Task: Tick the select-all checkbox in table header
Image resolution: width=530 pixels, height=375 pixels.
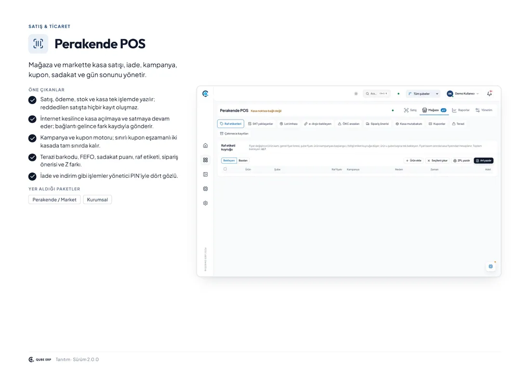Action: click(x=225, y=169)
